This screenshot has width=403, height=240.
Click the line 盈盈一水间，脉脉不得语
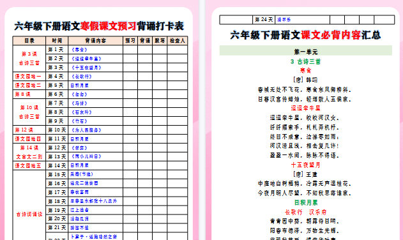point(305,156)
